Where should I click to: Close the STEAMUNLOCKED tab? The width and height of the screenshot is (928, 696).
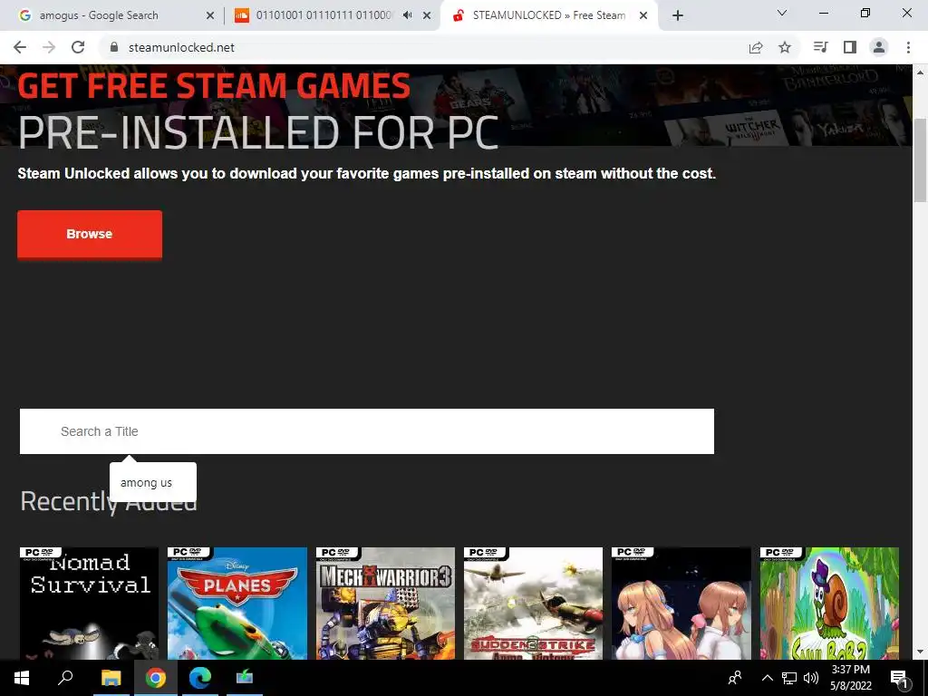point(643,15)
